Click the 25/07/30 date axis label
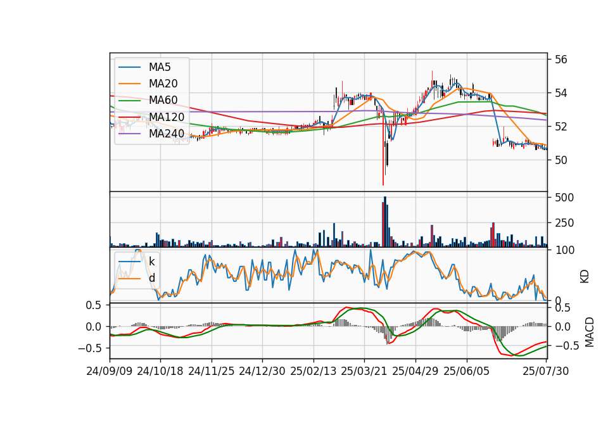The image size is (608, 437). 546,371
